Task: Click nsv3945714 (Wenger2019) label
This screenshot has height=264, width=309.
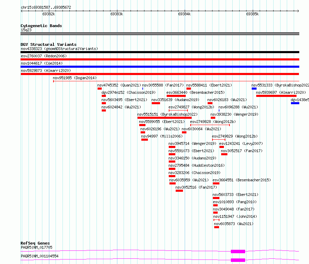Action: (192, 143)
